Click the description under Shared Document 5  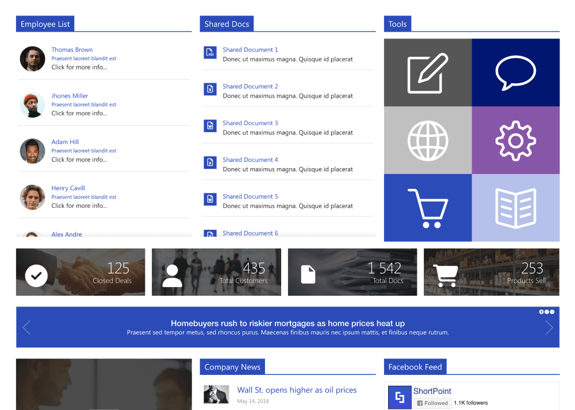(288, 206)
